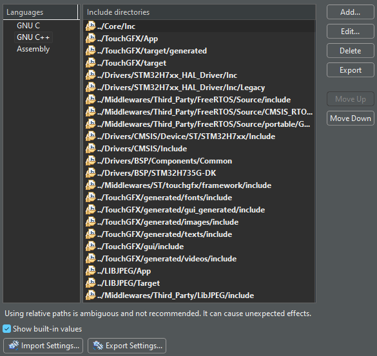Select the GNU C++ language entry
The image size is (377, 356).
coord(33,37)
